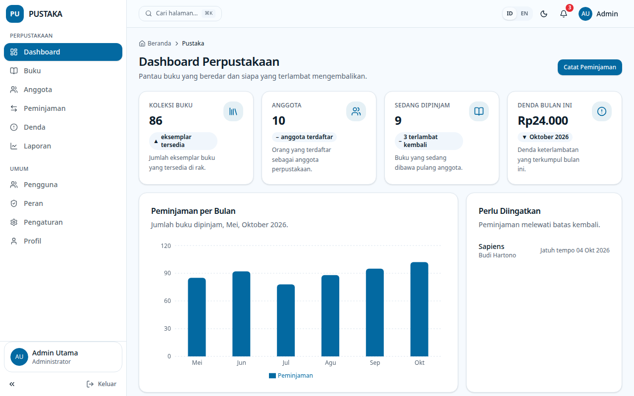
Task: Click the Catat Peminjaman button
Action: point(590,67)
